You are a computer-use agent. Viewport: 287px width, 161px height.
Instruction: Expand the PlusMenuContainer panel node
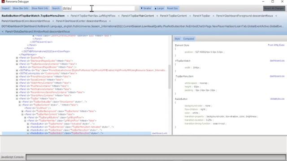tap(17, 86)
